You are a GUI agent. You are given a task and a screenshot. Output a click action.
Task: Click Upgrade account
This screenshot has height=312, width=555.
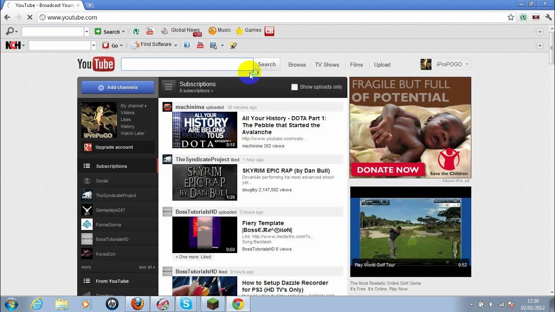118,147
